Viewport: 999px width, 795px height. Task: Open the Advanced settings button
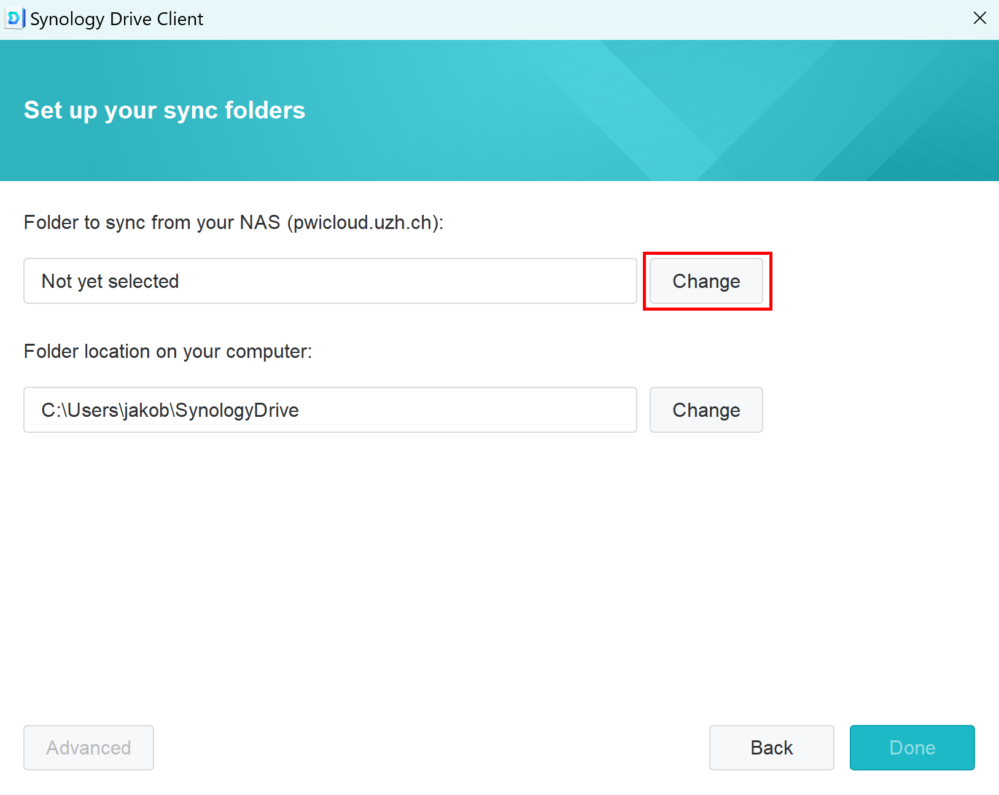coord(88,748)
